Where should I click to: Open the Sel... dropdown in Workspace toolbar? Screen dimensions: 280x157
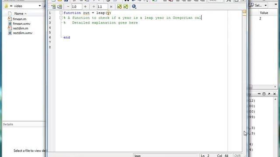click(266, 5)
